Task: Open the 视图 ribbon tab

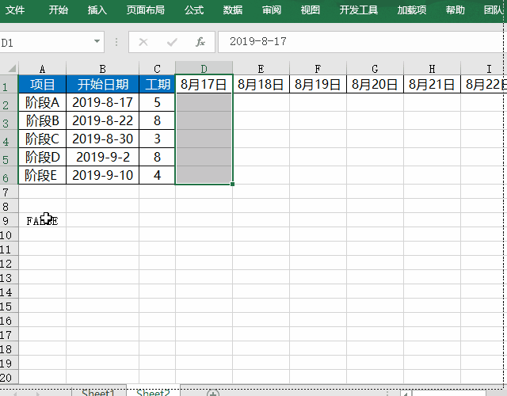Action: pyautogui.click(x=311, y=10)
